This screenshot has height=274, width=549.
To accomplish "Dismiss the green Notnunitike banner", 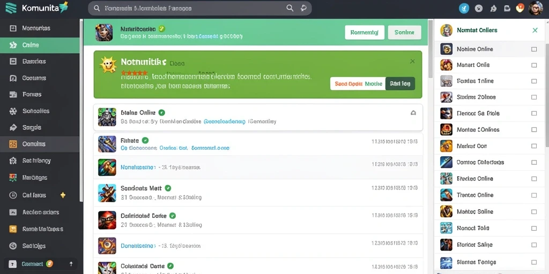I will click(412, 61).
